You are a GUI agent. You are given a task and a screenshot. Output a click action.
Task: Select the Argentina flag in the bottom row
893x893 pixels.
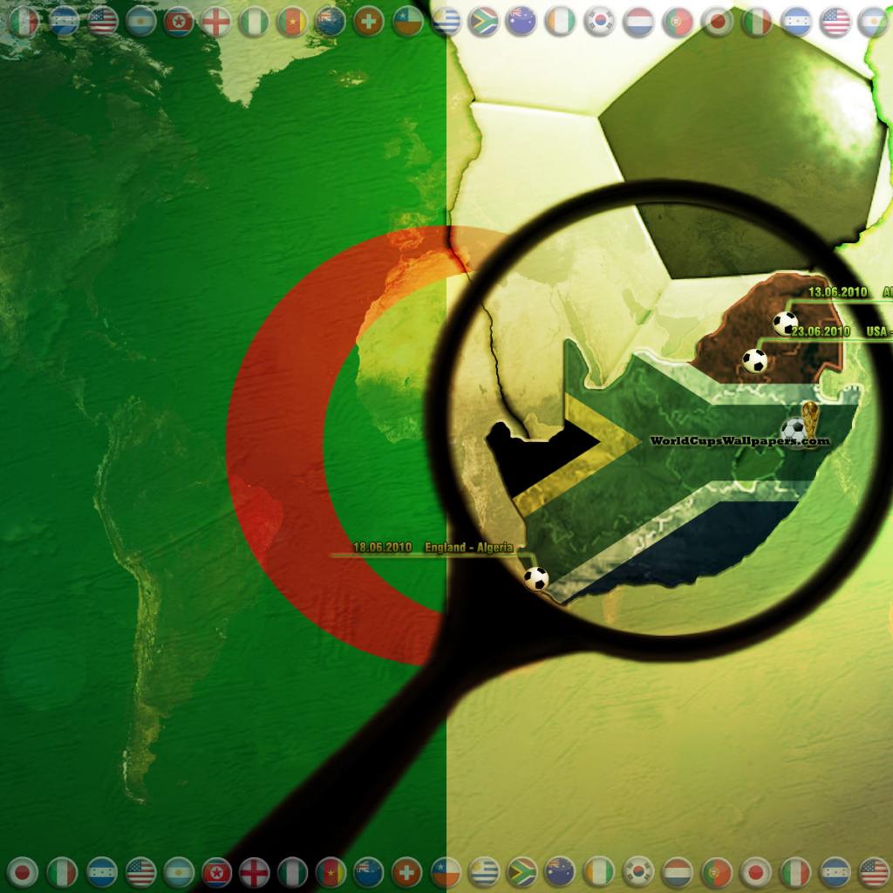[x=179, y=870]
